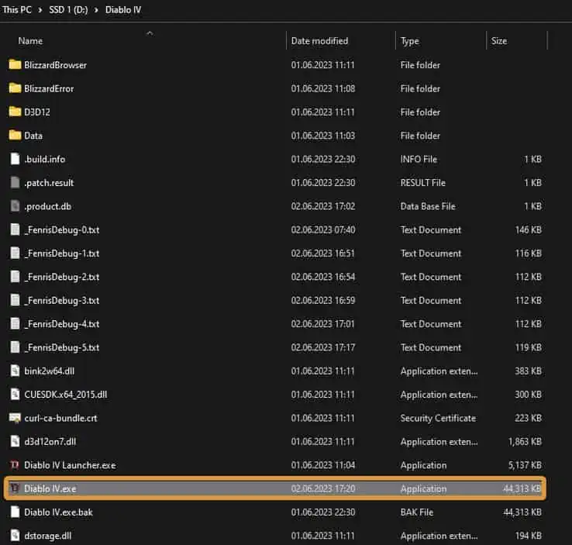Viewport: 572px width, 545px height.
Task: Click the _FenrisDebug-0.txt document icon
Action: click(x=15, y=229)
